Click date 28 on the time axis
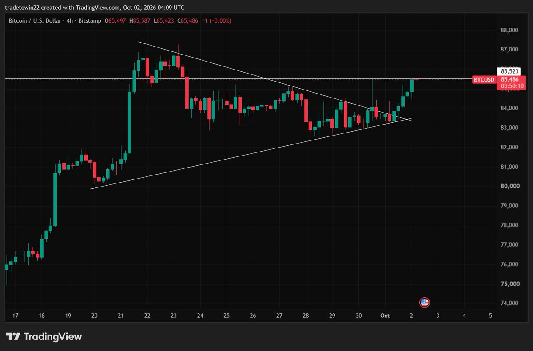The image size is (533, 351). (x=306, y=316)
